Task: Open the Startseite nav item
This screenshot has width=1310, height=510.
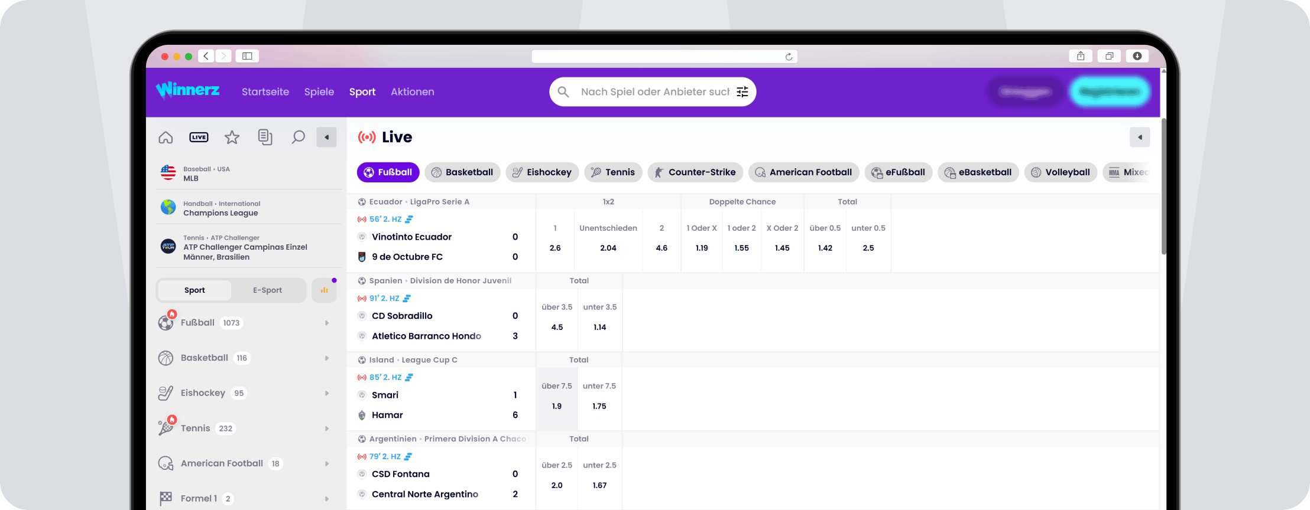Action: coord(265,92)
